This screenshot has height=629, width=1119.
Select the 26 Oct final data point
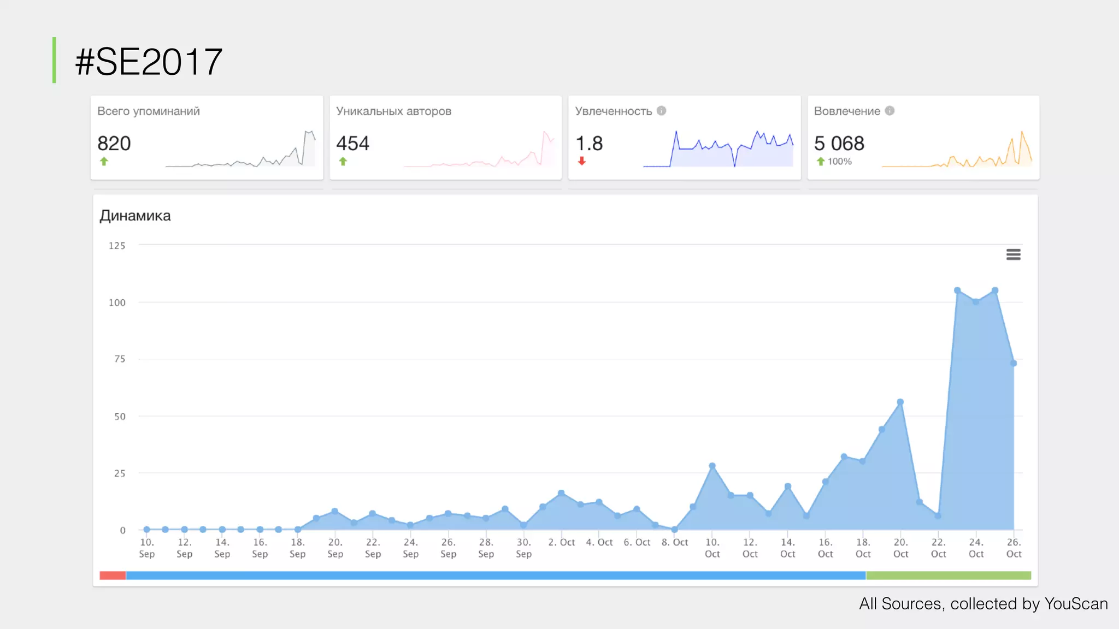pos(1013,363)
